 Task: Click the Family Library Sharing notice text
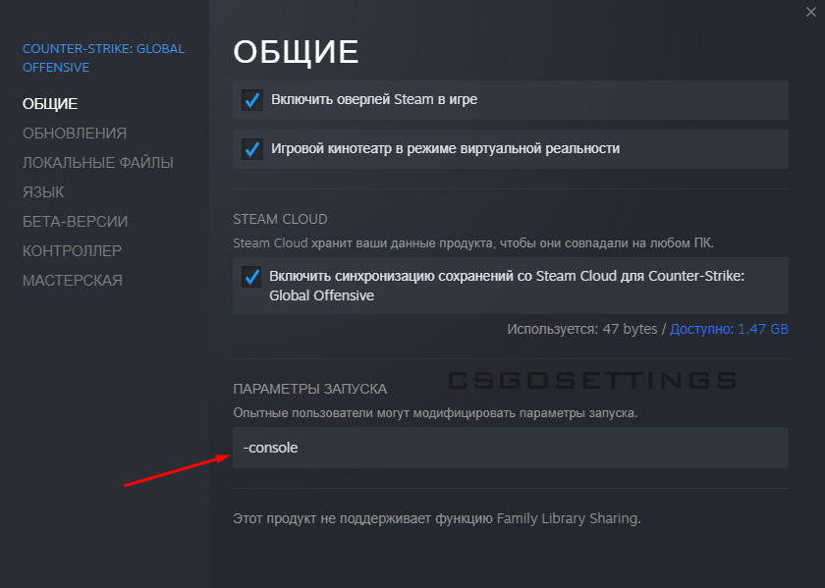(436, 517)
